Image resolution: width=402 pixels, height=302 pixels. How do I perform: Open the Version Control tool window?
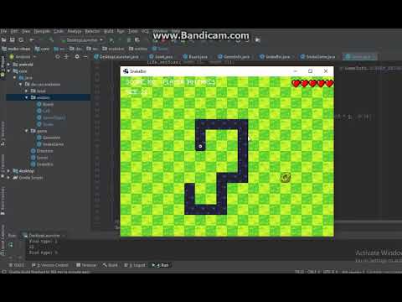50,265
